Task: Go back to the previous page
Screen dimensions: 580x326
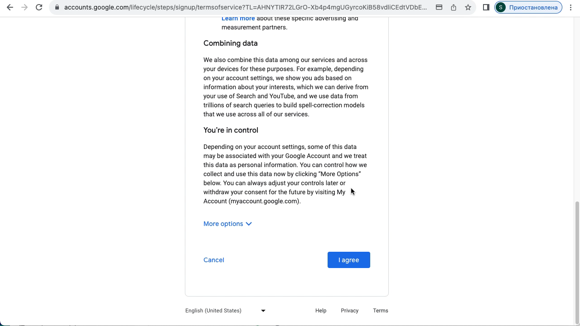Action: pos(10,7)
